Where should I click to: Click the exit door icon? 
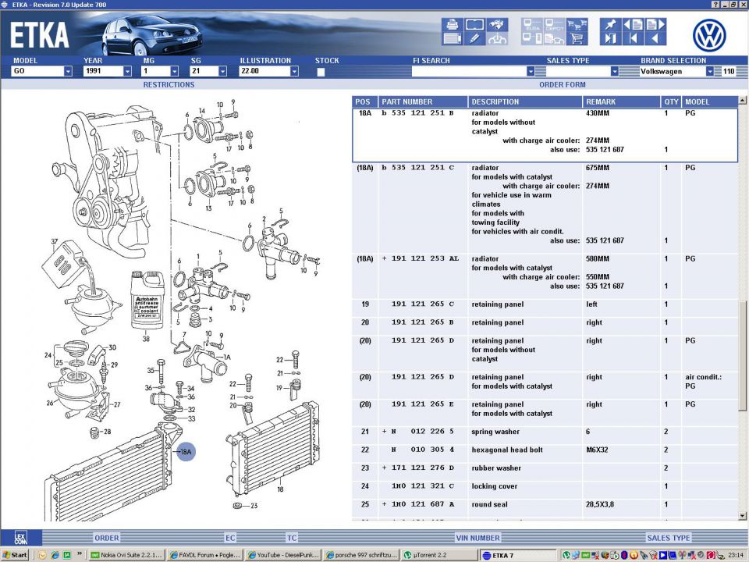610,39
